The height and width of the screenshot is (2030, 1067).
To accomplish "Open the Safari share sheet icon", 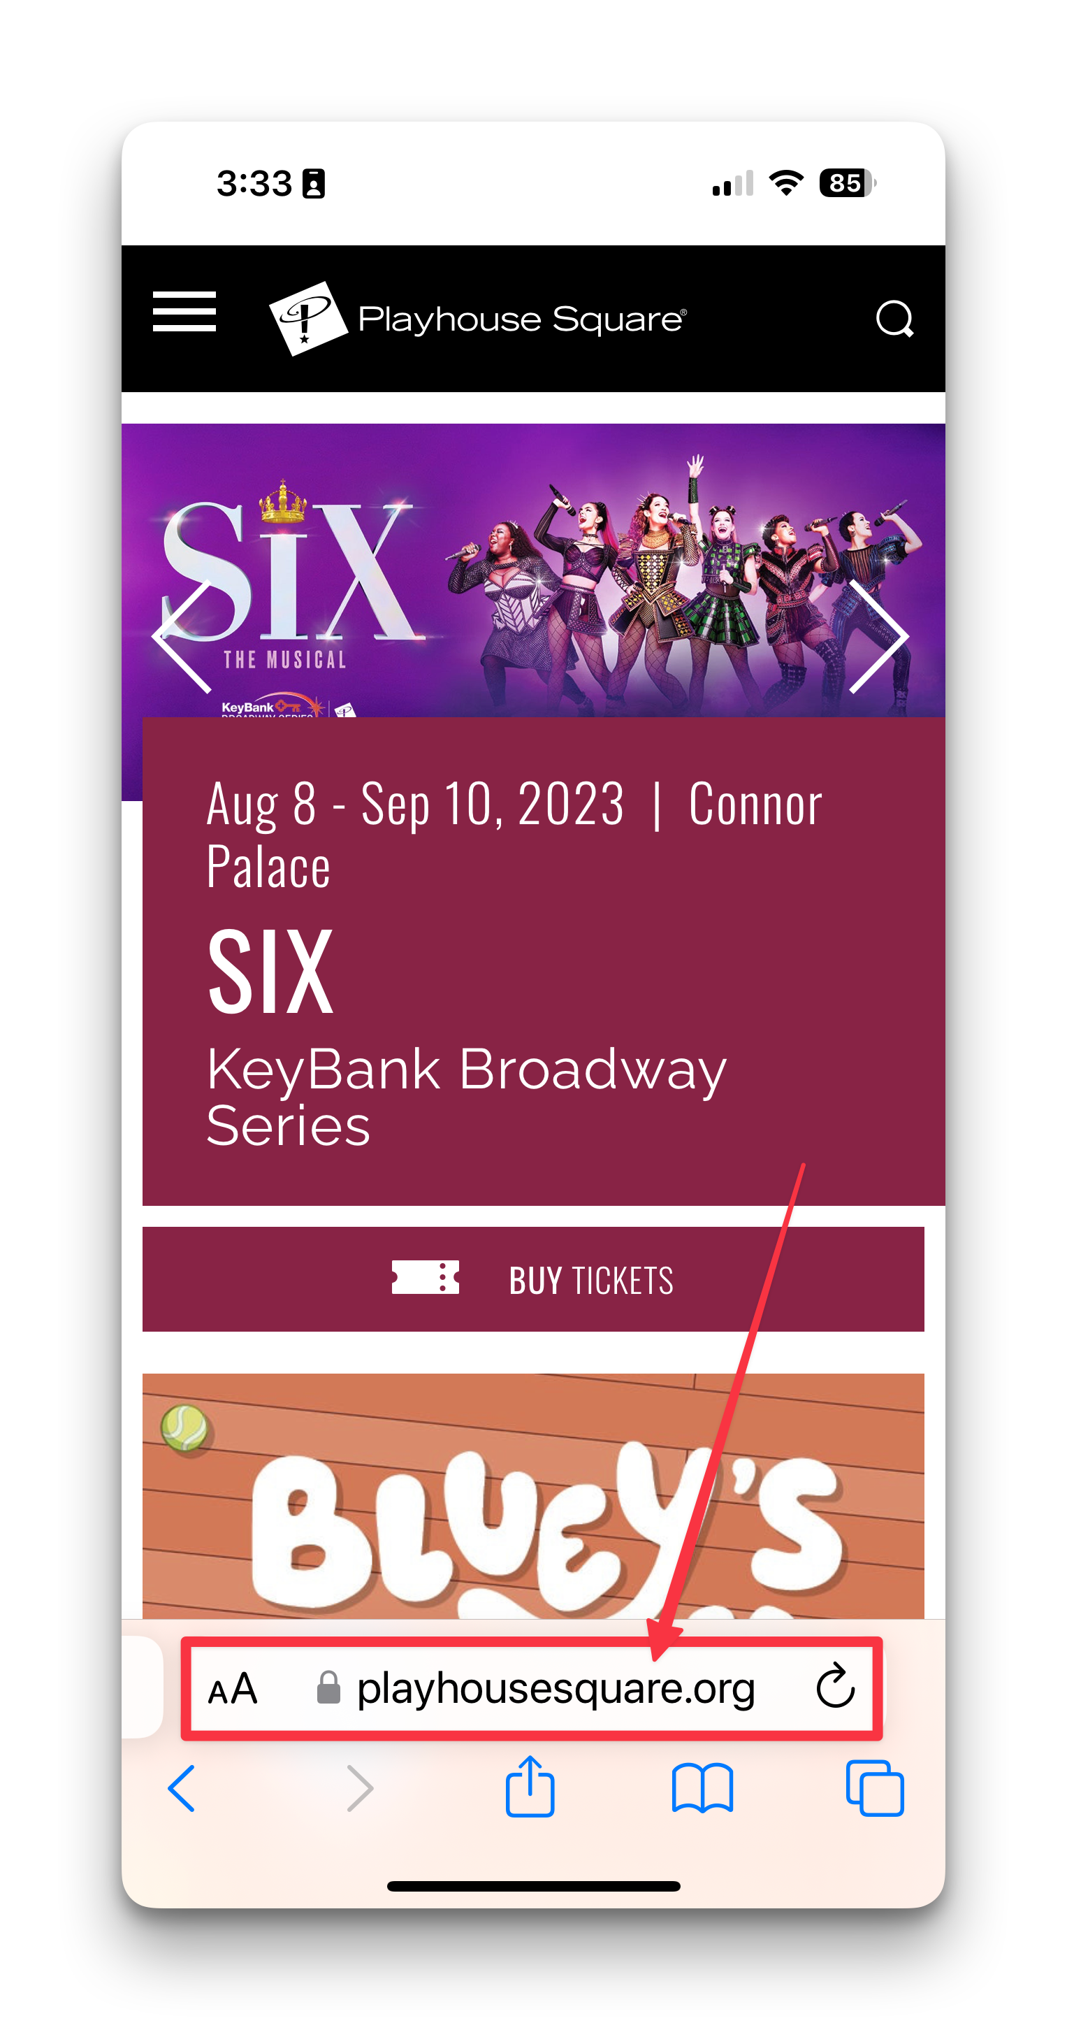I will point(530,1786).
